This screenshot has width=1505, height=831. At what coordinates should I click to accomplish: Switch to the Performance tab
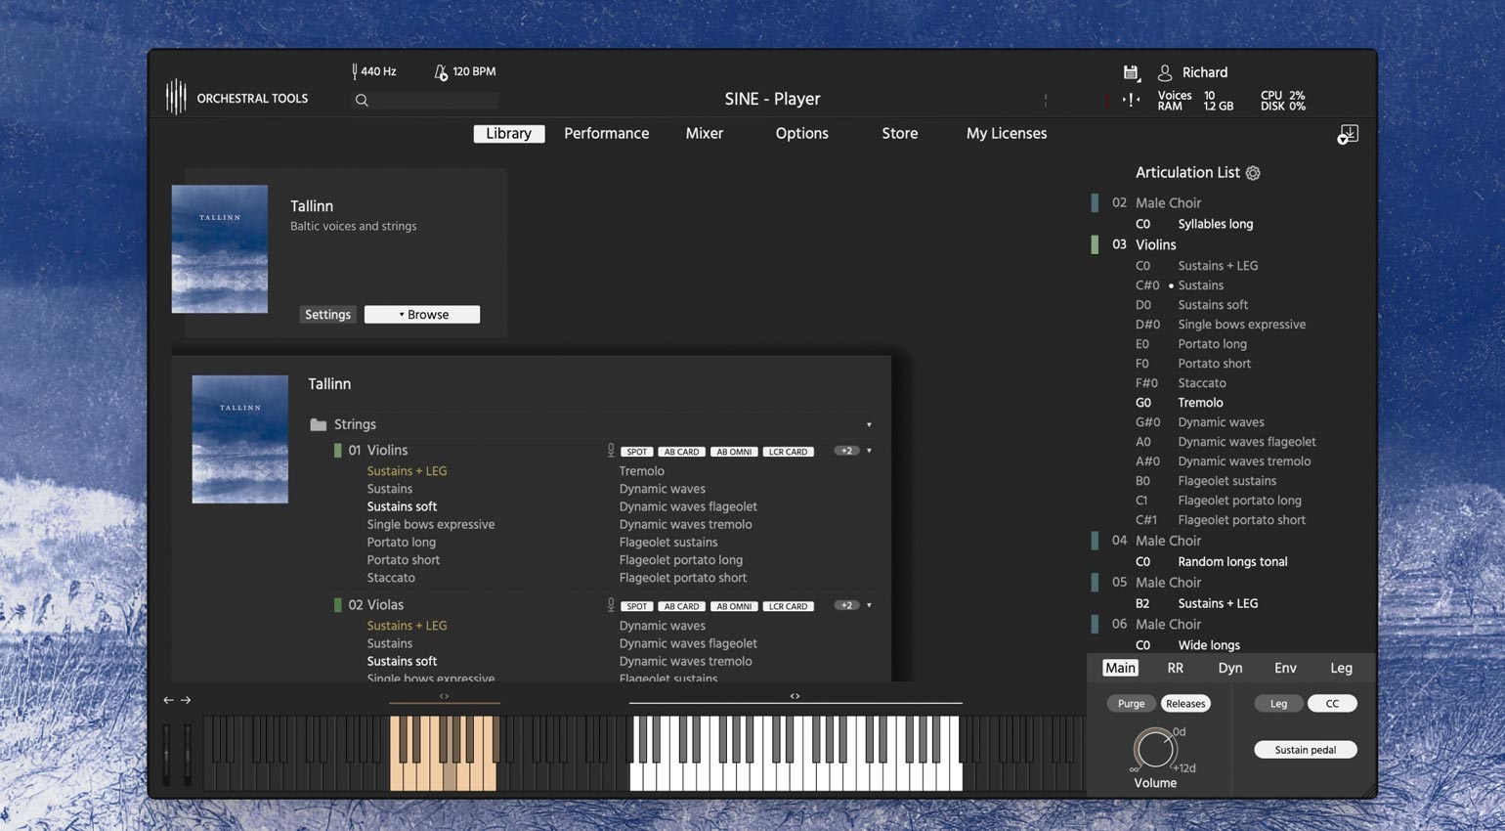[x=606, y=134]
